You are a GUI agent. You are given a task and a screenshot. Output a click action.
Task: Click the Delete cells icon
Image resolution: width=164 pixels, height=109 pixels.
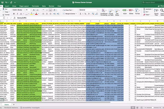(131, 10)
